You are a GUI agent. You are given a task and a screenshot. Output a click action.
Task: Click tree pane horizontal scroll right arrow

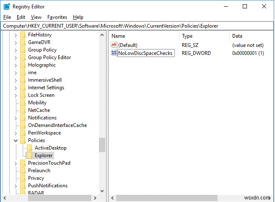95,198
